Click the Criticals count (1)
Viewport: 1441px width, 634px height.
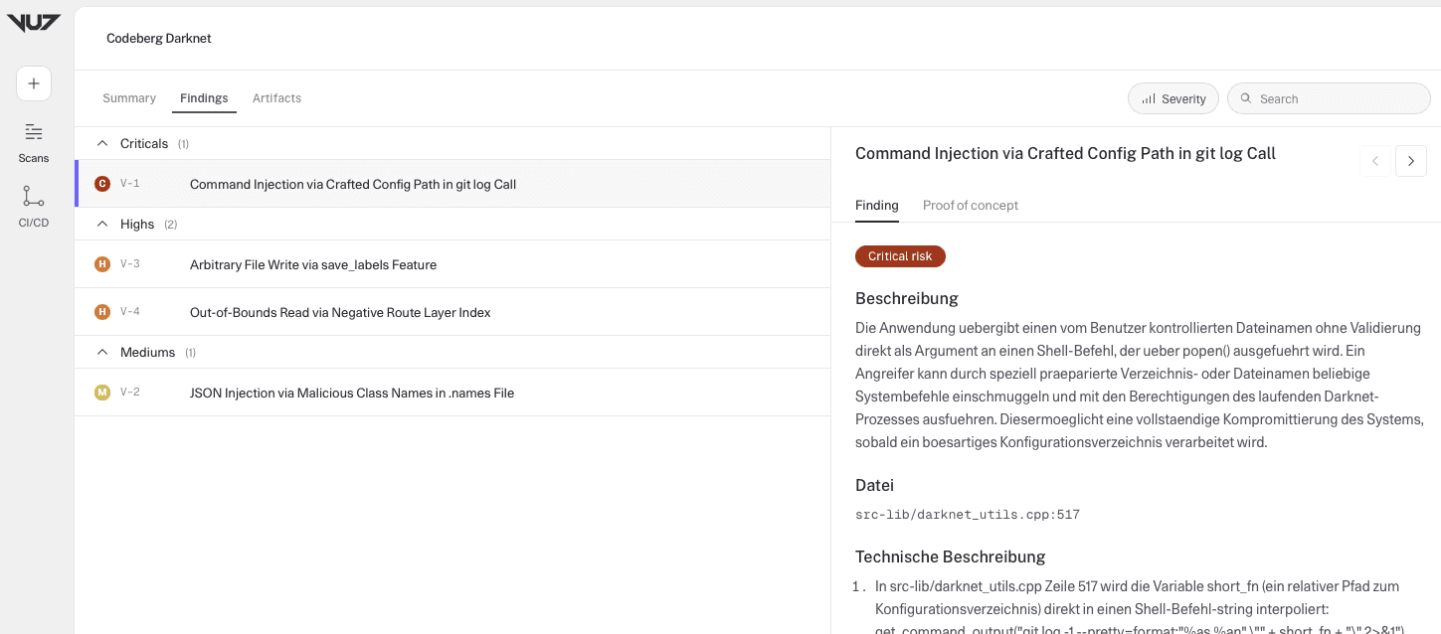(184, 144)
